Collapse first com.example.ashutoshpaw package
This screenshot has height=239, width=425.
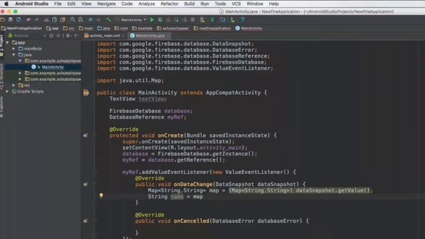(x=20, y=60)
